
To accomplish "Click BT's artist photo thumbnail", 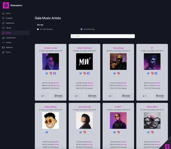I will tap(152, 61).
